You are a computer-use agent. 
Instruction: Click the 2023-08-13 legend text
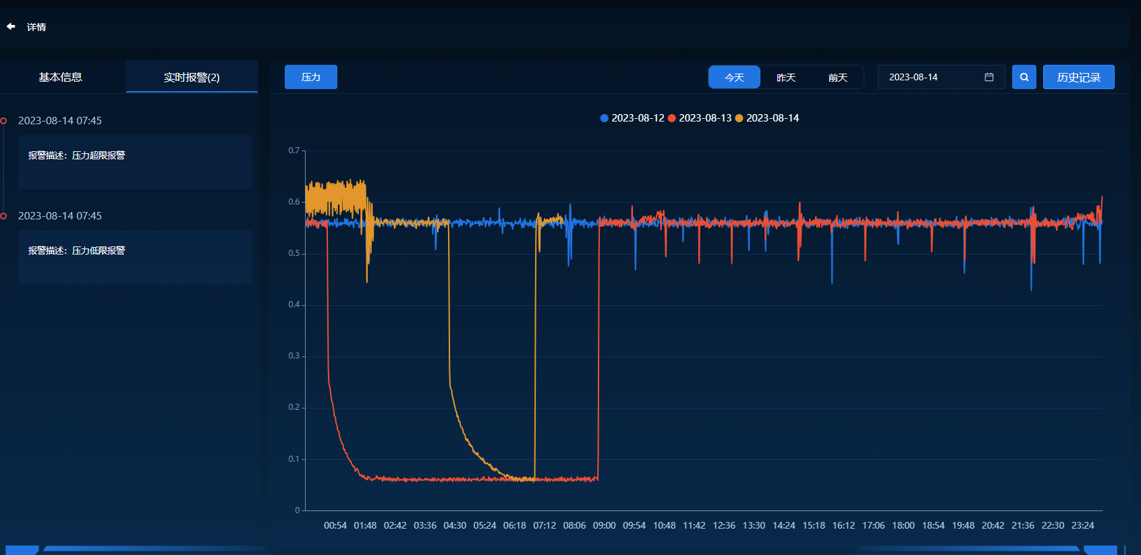(x=705, y=118)
